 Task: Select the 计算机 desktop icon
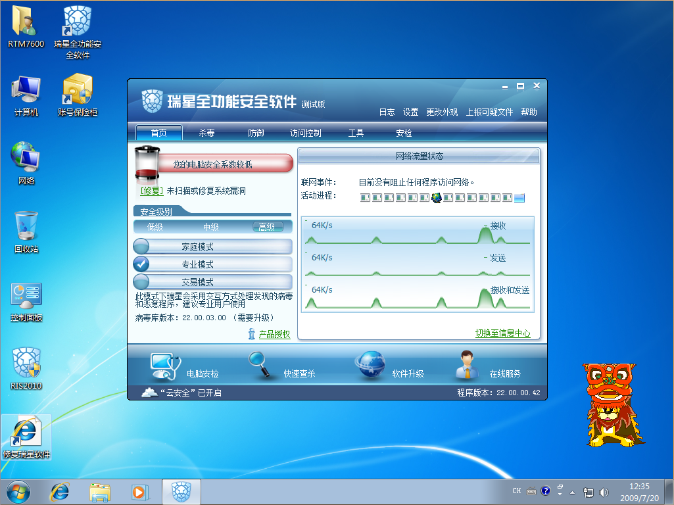(x=26, y=95)
